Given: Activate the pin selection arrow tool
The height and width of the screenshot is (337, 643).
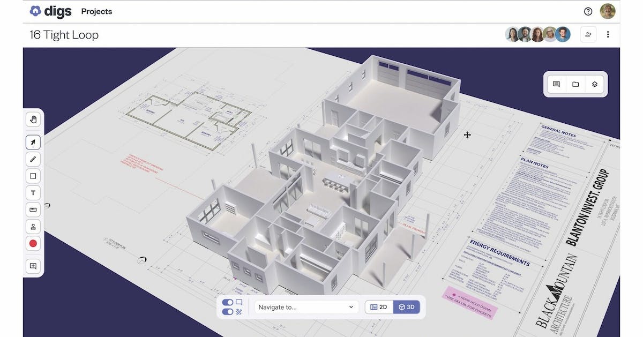Looking at the screenshot, I should pos(33,142).
